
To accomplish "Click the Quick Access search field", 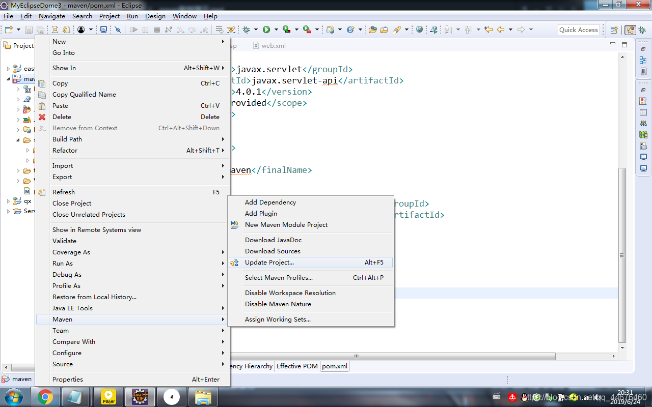I will coord(579,30).
